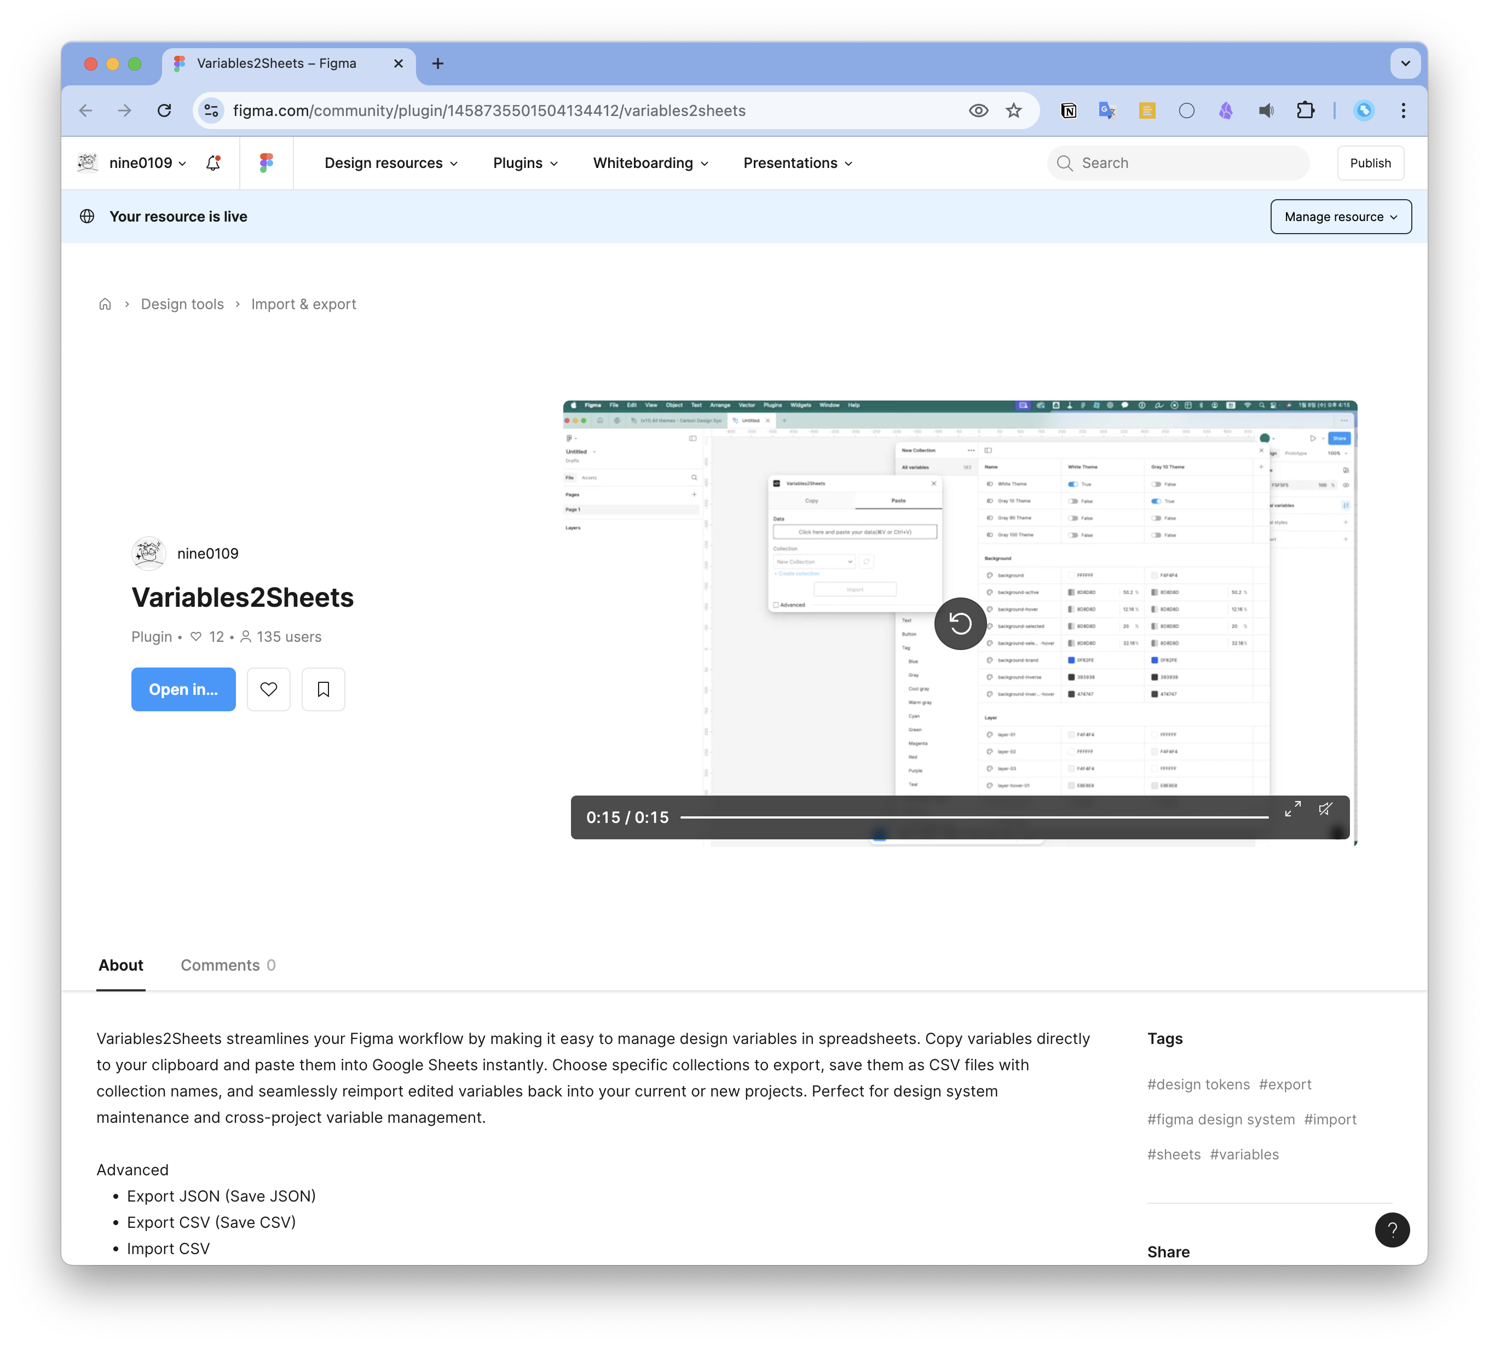Reload the browser page
This screenshot has height=1346, width=1489.
click(x=164, y=111)
